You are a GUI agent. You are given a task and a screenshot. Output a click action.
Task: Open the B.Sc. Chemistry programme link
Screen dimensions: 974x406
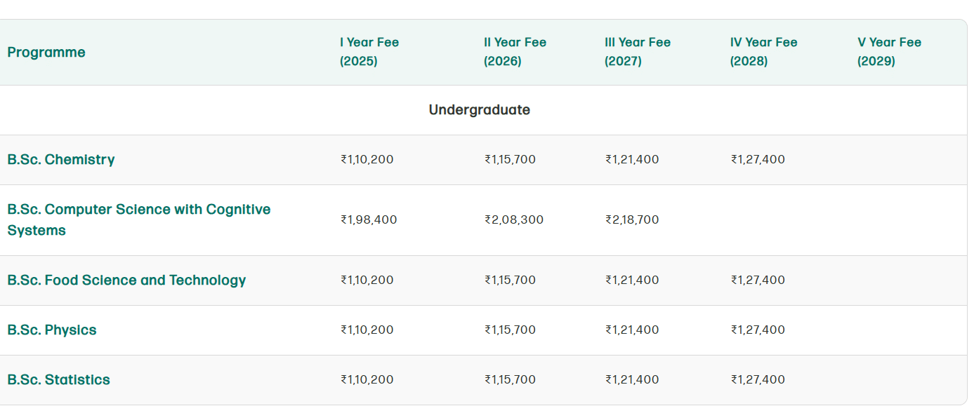61,160
